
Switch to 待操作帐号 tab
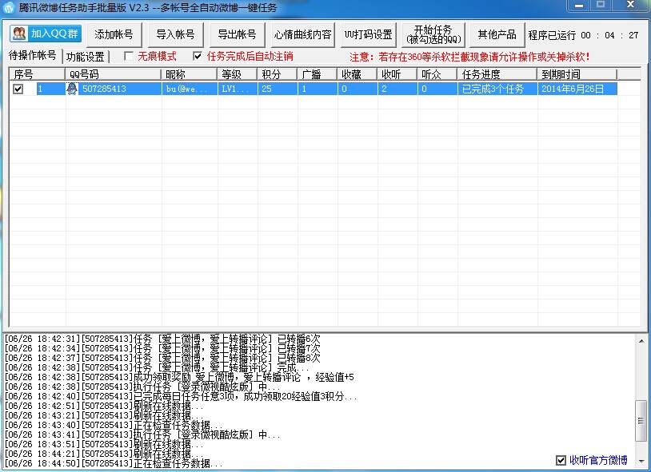coord(32,56)
